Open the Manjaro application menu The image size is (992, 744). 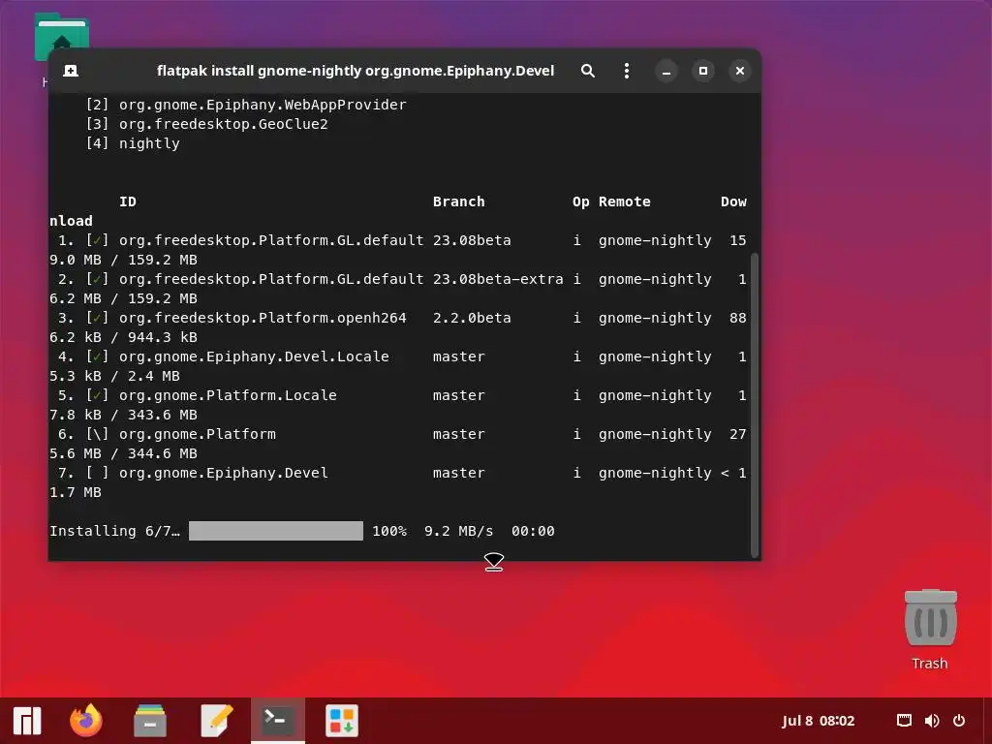27,721
